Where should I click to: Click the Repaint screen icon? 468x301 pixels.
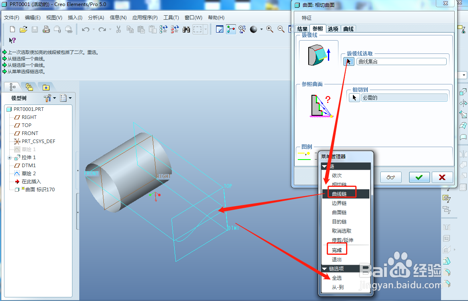220,29
